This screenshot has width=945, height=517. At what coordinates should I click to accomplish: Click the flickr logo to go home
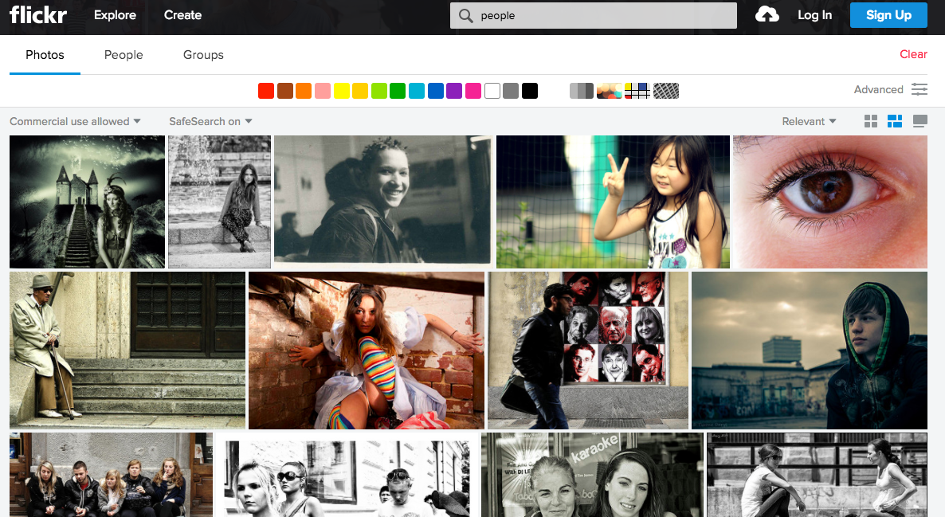point(38,14)
